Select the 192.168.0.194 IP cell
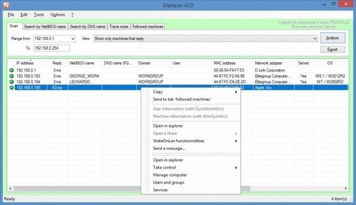Viewport: 356px width, 205px height. [x=28, y=81]
